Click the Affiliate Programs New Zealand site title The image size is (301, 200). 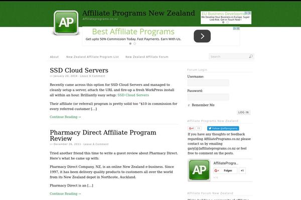pyautogui.click(x=138, y=13)
